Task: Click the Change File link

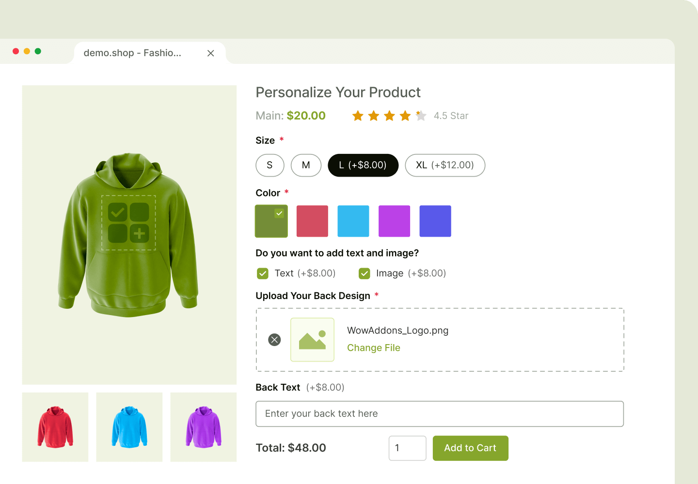Action: (x=373, y=348)
